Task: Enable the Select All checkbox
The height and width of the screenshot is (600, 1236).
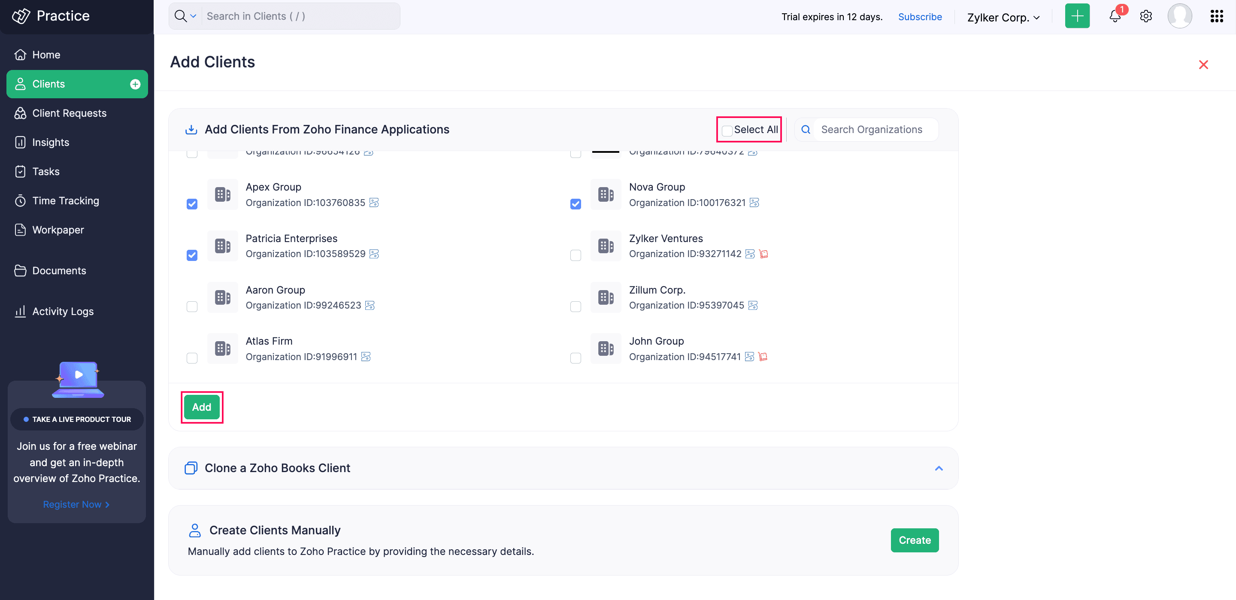Action: (727, 130)
